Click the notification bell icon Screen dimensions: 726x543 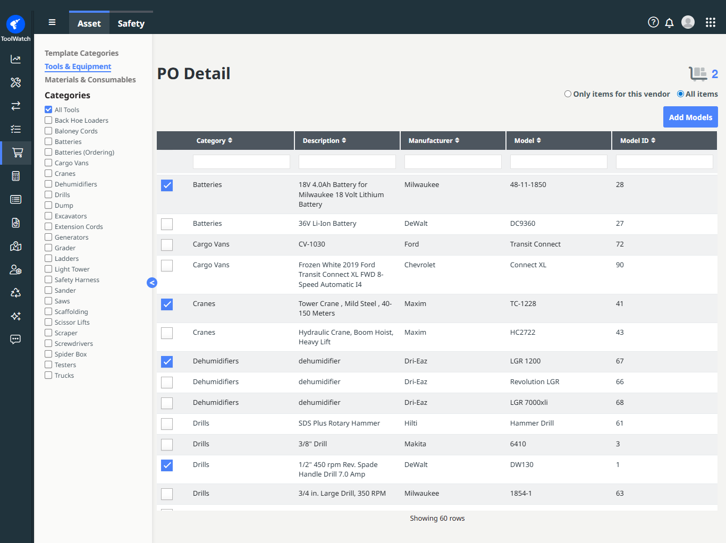pyautogui.click(x=669, y=22)
